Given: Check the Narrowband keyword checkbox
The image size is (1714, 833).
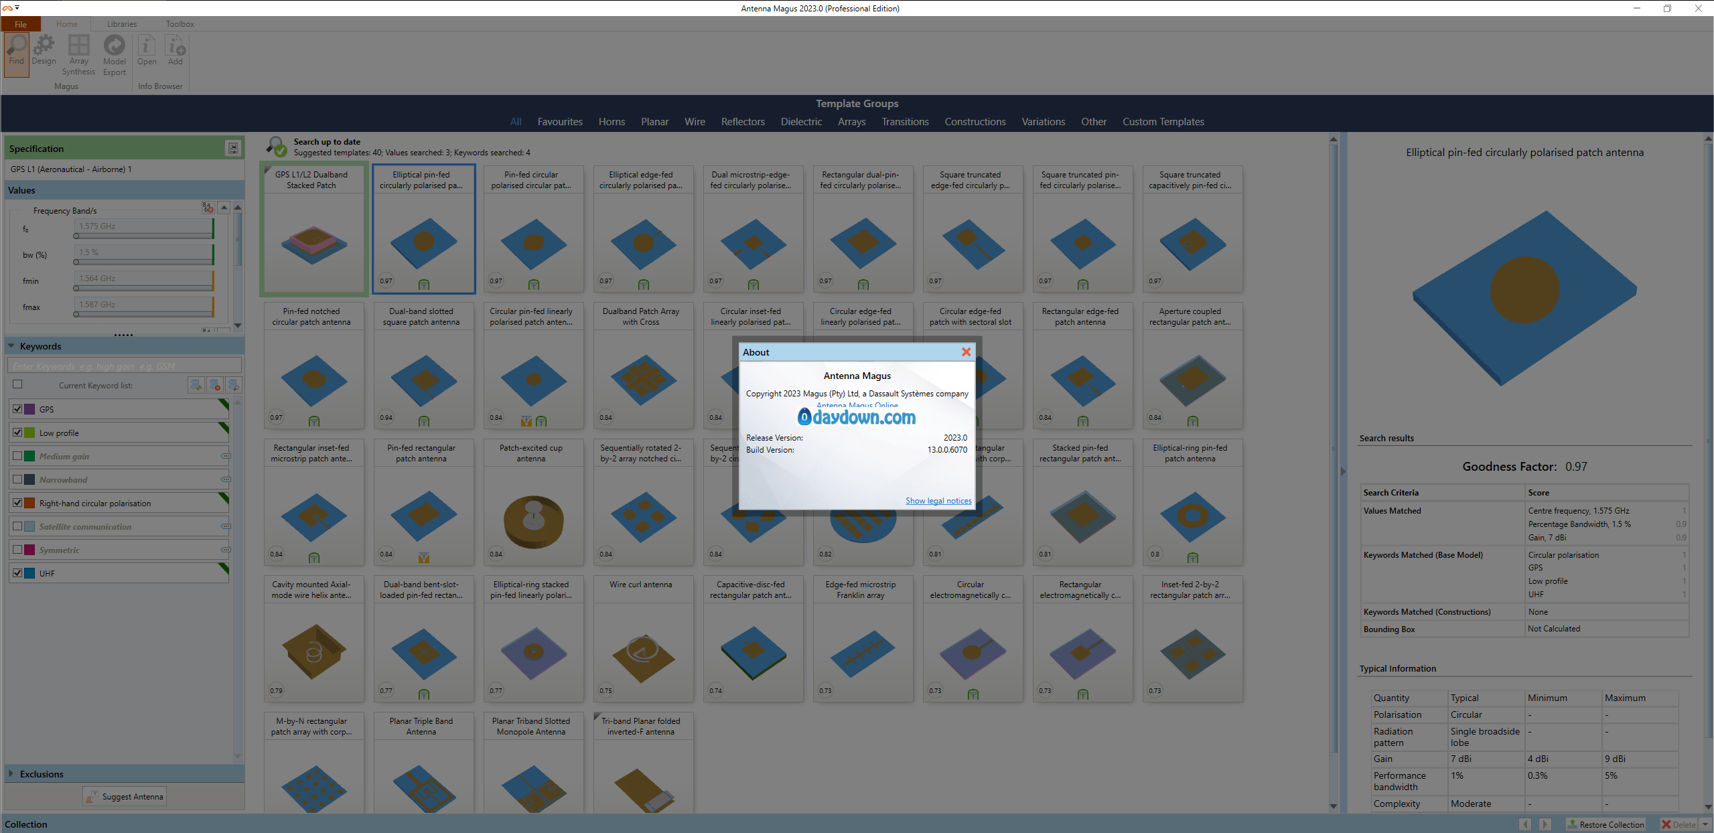Looking at the screenshot, I should pyautogui.click(x=17, y=479).
